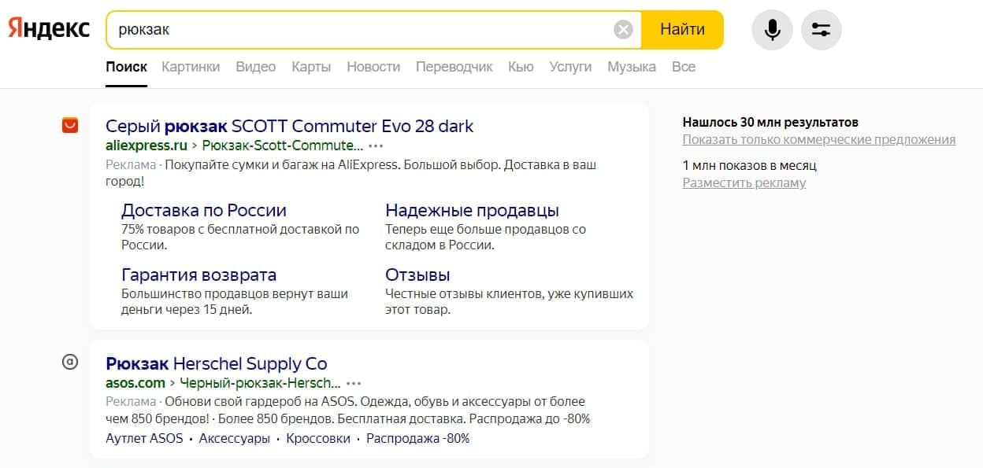Open the Распродажа -80% quick link

click(418, 438)
